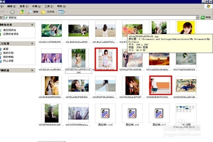
Task: Open the 收藏(A) menu
Action: pos(37,6)
